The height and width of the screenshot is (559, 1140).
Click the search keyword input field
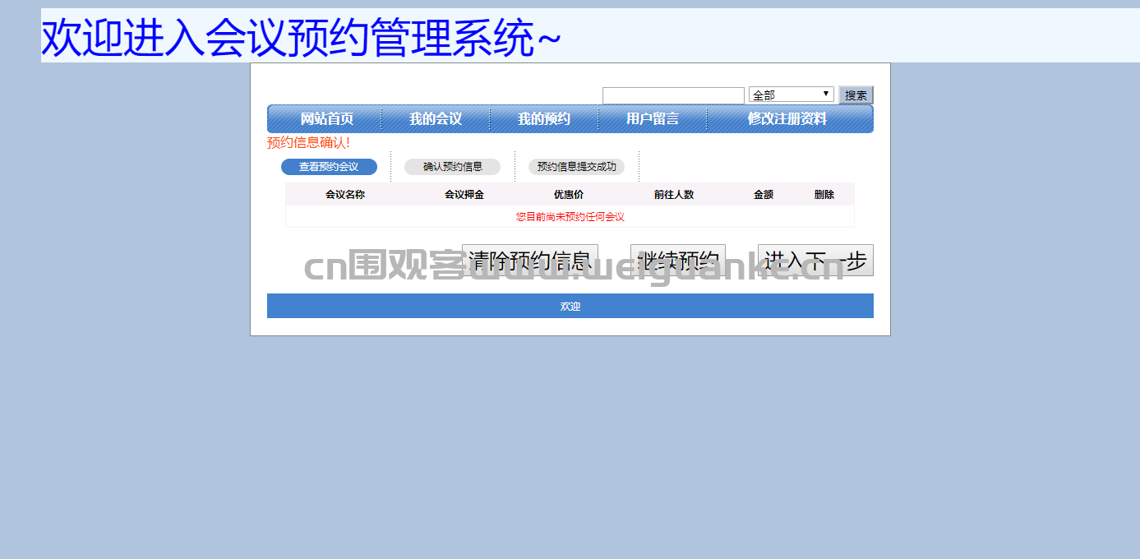click(673, 95)
